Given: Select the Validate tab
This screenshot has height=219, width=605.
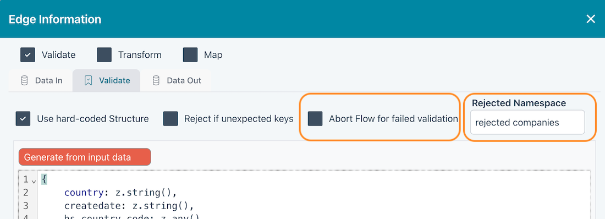Looking at the screenshot, I should pyautogui.click(x=107, y=80).
